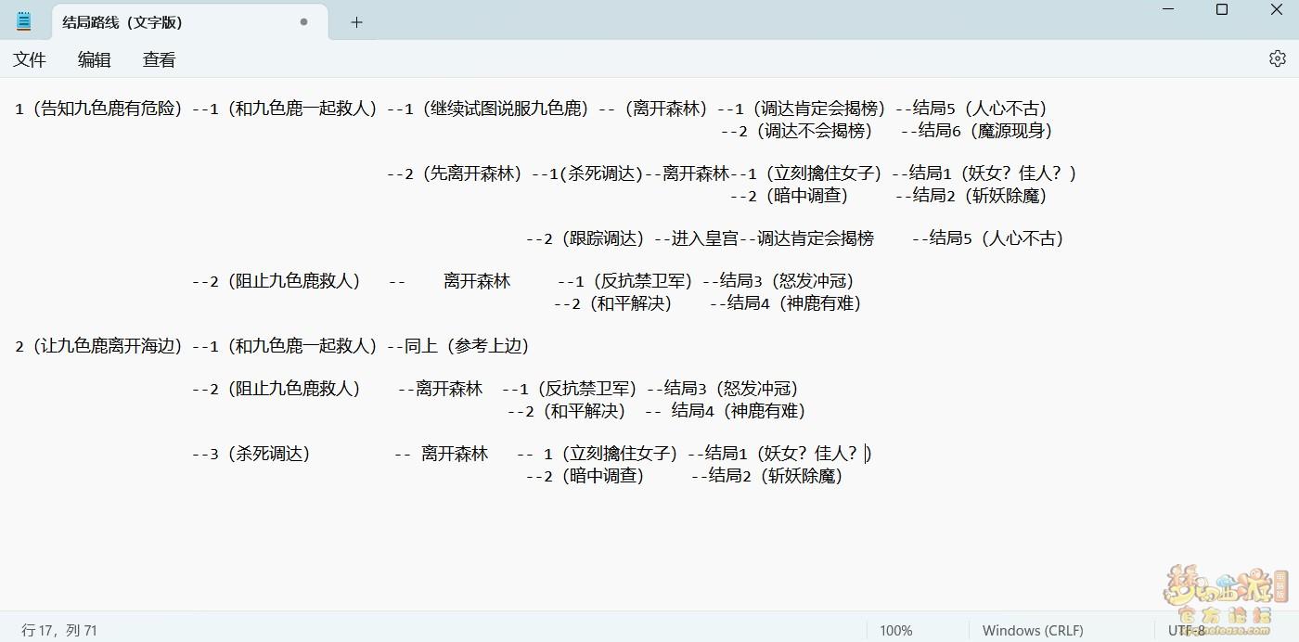Click --2（跟踪调达）text
Image resolution: width=1299 pixels, height=642 pixels.
pos(586,238)
